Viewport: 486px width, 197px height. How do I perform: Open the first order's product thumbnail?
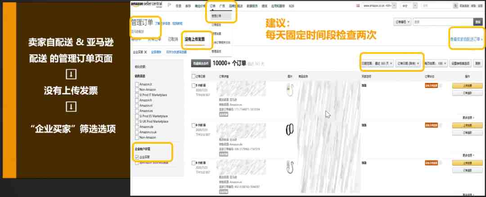click(290, 89)
